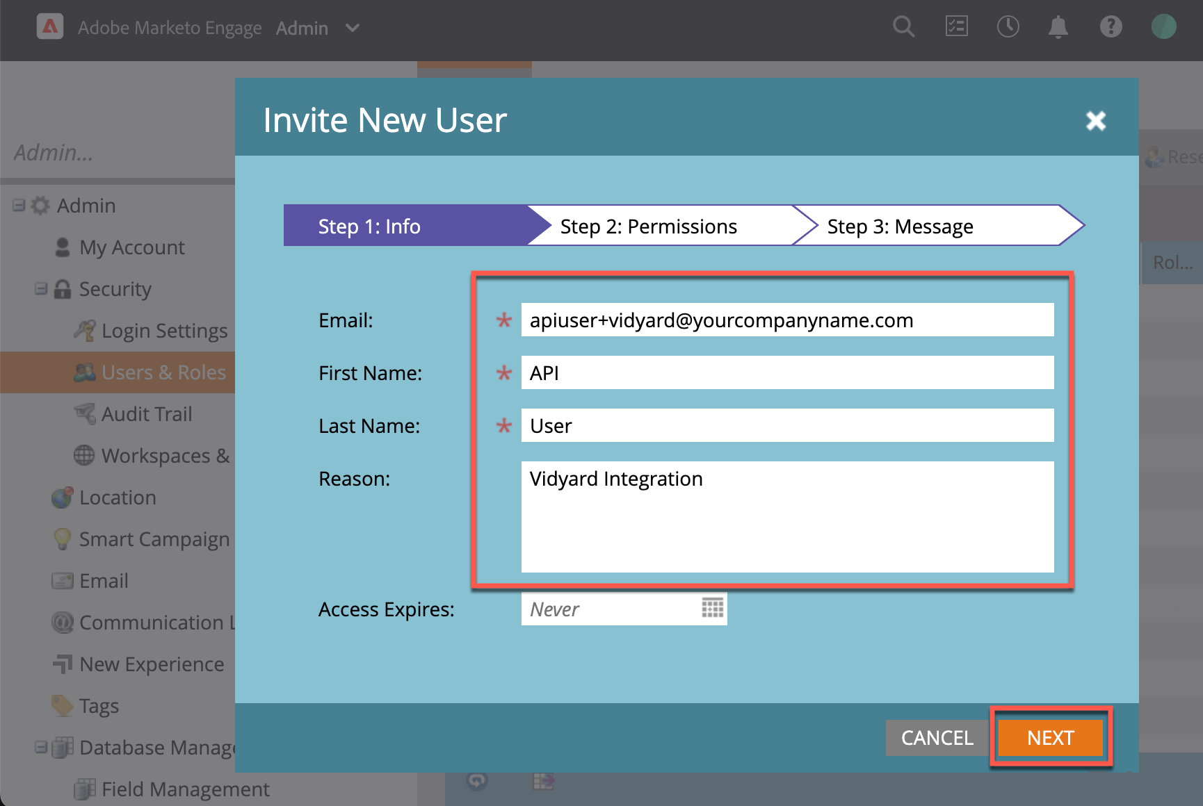The height and width of the screenshot is (806, 1203).
Task: Click the Adobe Marketo Engage logo
Action: tap(50, 26)
